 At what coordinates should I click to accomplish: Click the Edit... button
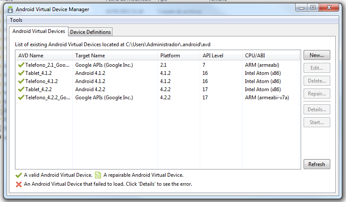click(x=316, y=68)
